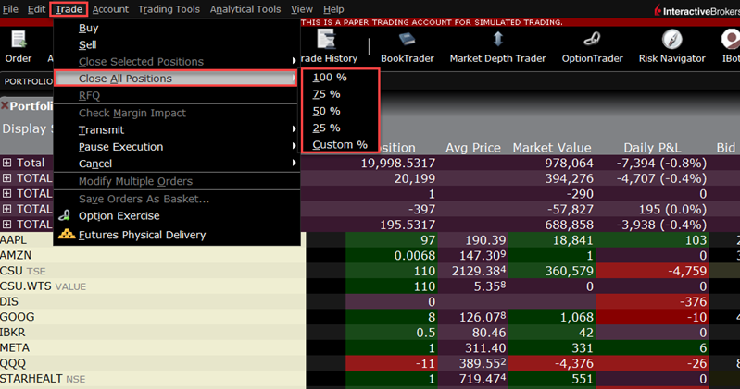Expand the TOTAL row showing 20,199 position
740x389 pixels.
pos(6,178)
